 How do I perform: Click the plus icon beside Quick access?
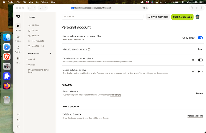(x=51, y=54)
